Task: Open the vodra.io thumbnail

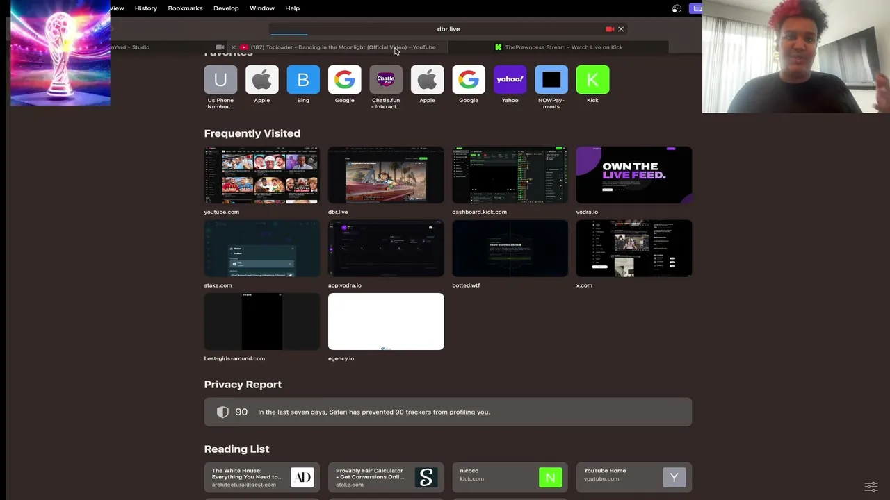Action: click(x=634, y=175)
